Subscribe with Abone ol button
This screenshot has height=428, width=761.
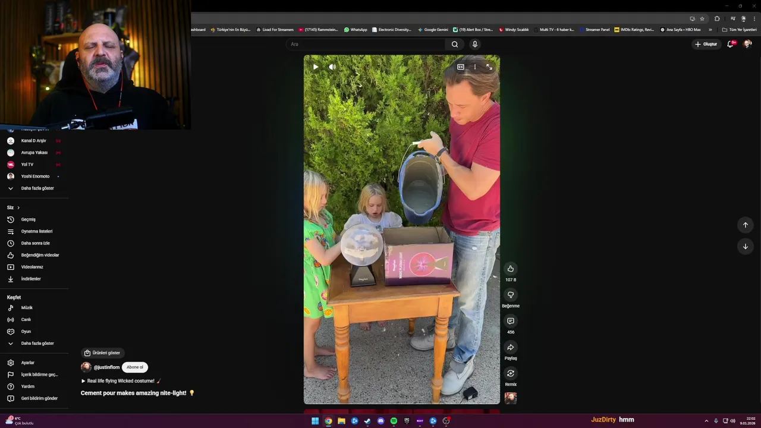tap(135, 367)
